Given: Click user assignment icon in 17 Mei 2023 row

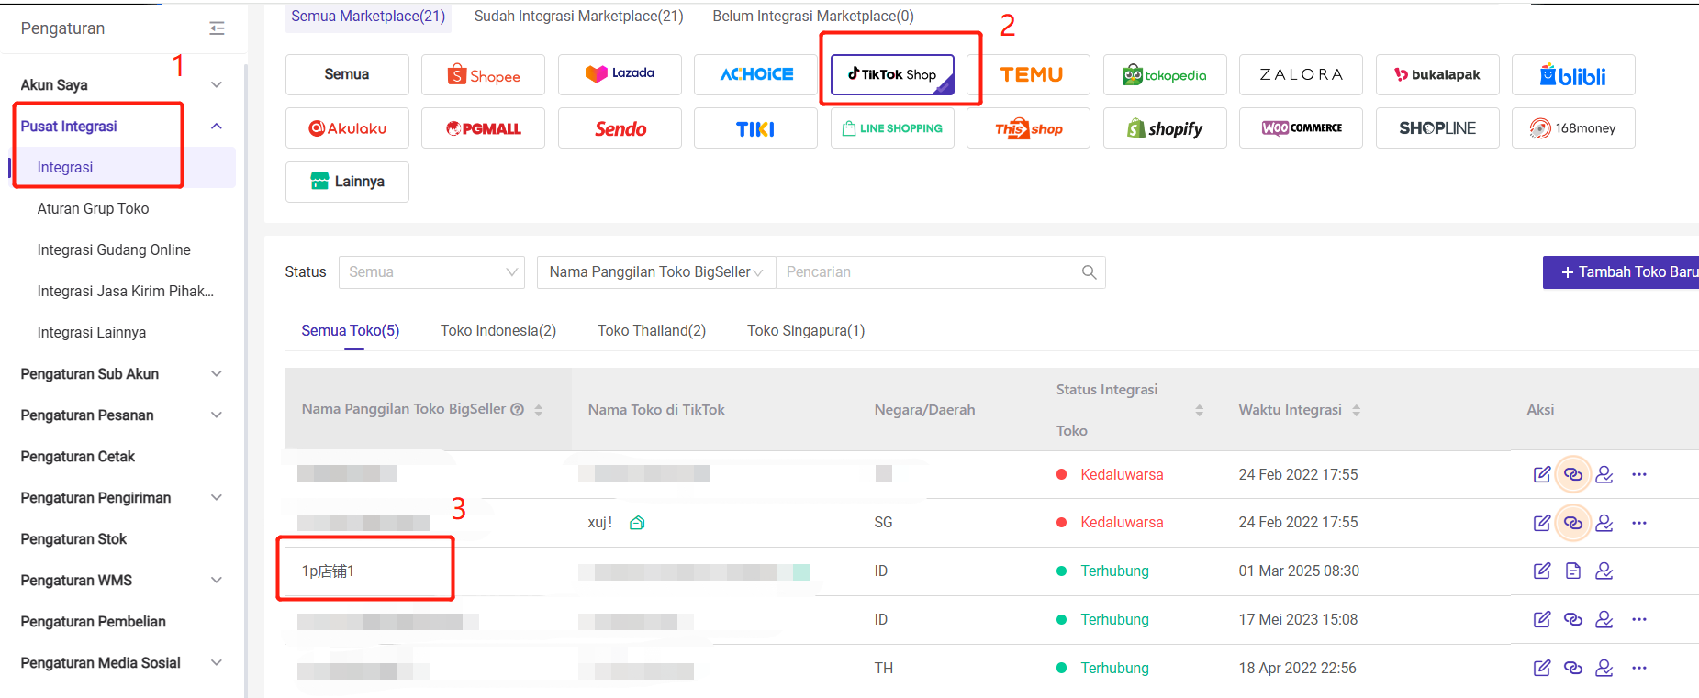Looking at the screenshot, I should tap(1604, 619).
